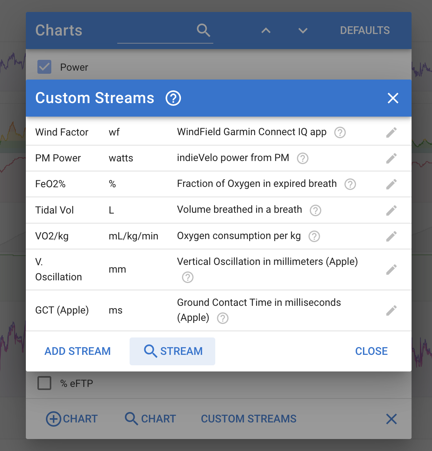The image size is (432, 451).
Task: Open edit for Tidal Vol stream
Action: [391, 210]
